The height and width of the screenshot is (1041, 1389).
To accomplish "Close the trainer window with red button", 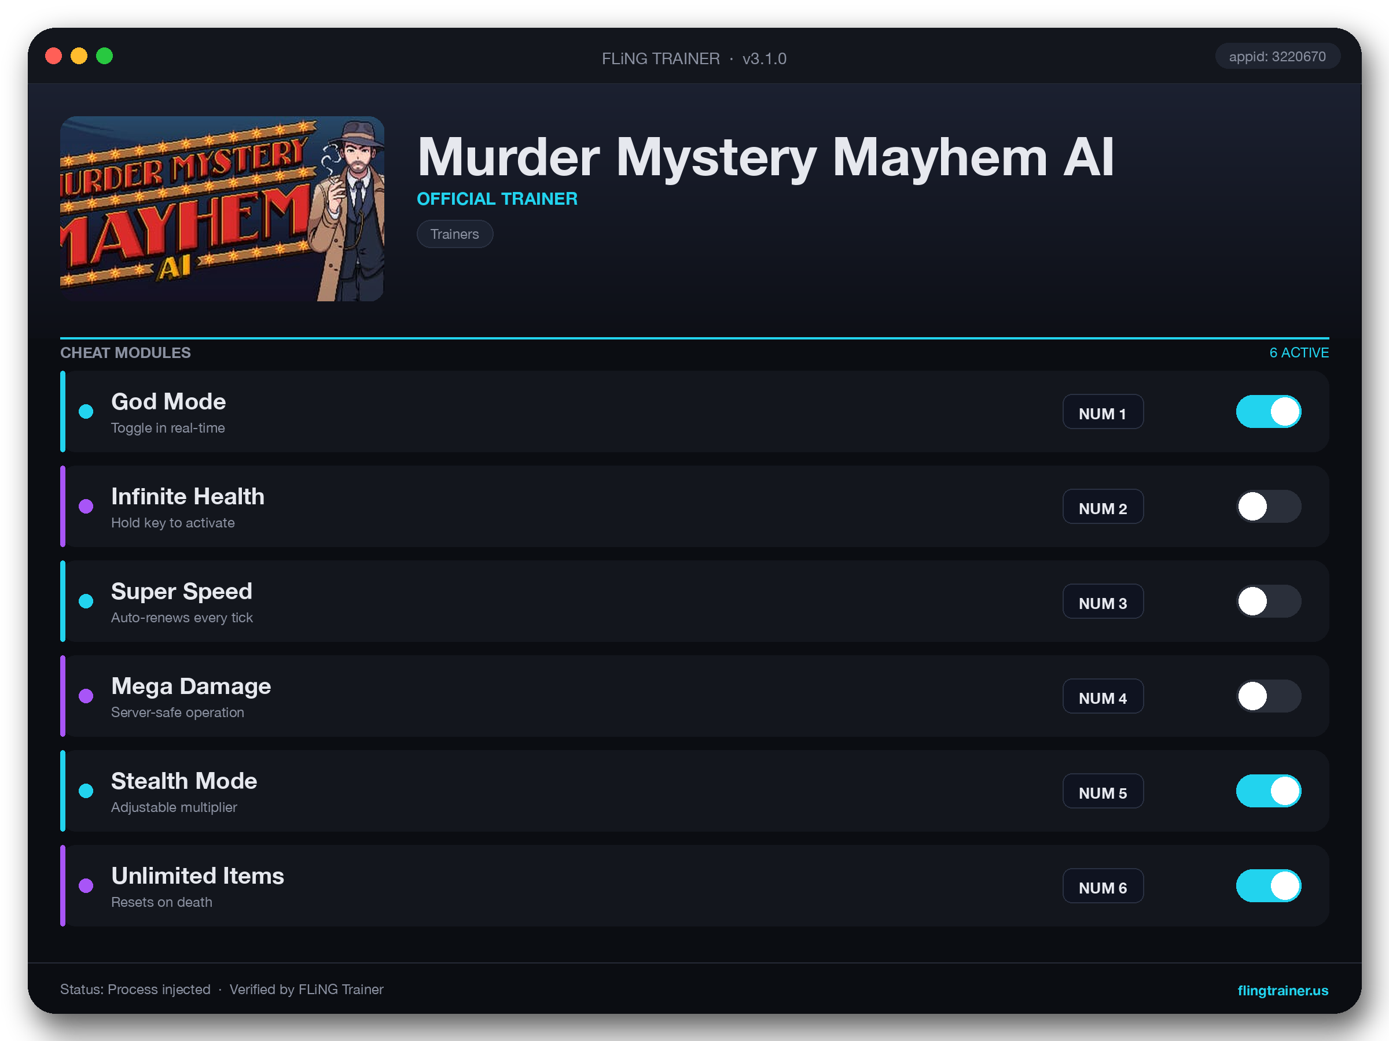I will [x=53, y=56].
